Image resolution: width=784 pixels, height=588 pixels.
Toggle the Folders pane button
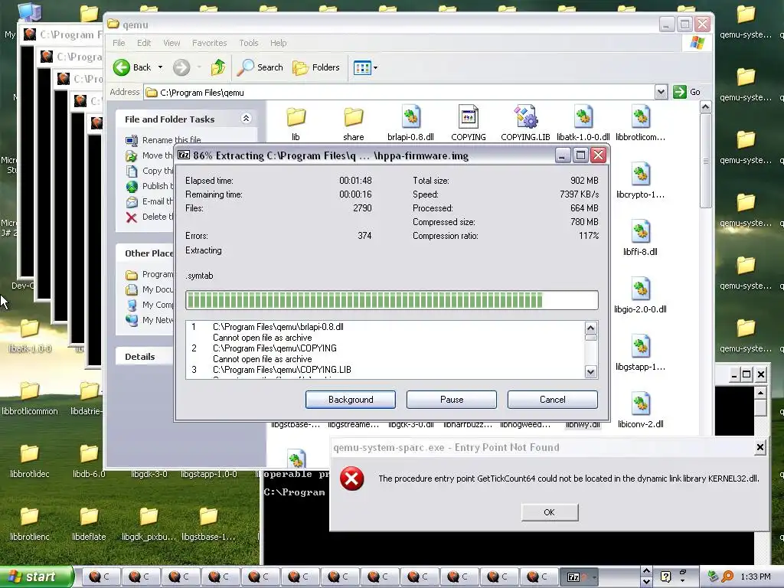pyautogui.click(x=316, y=67)
